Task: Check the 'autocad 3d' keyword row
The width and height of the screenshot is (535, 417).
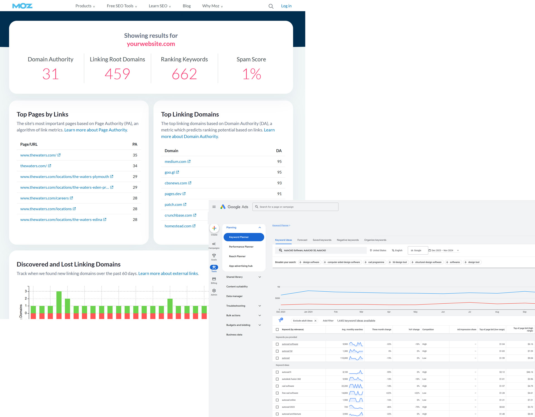Action: 277,351
